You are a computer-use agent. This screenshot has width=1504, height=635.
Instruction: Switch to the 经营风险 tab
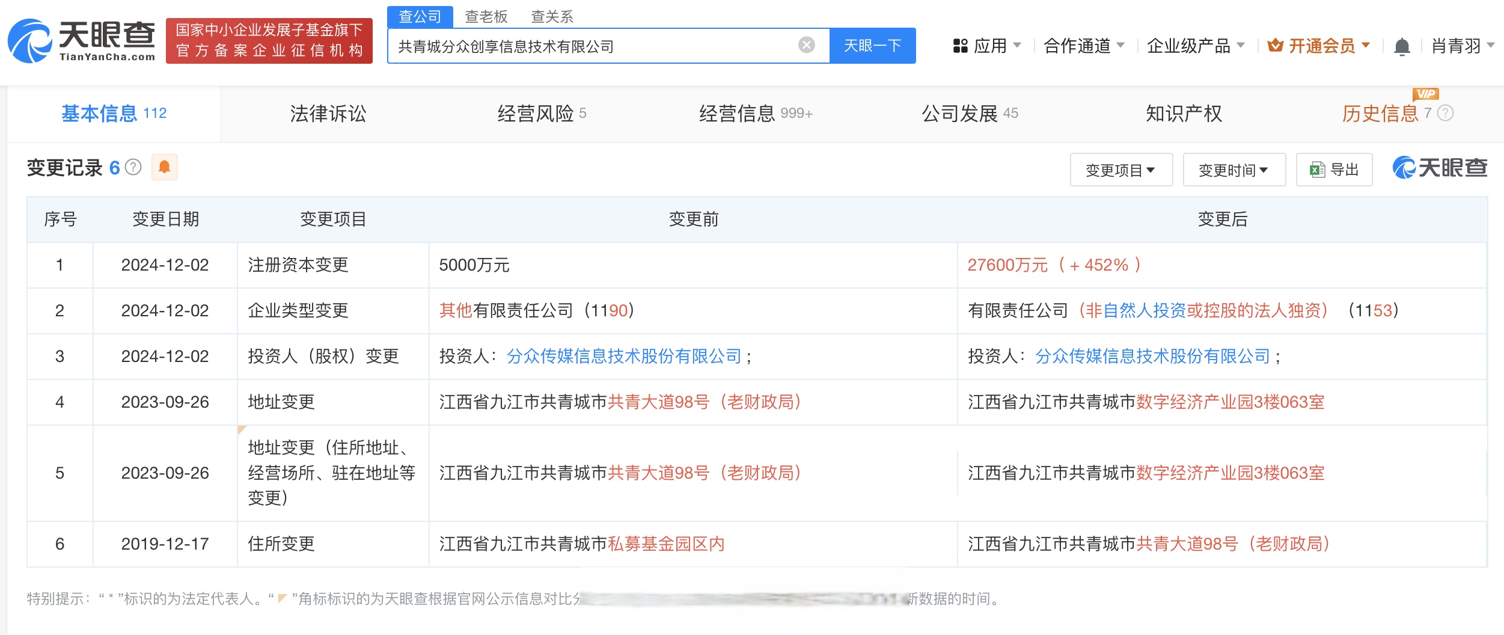coord(542,113)
